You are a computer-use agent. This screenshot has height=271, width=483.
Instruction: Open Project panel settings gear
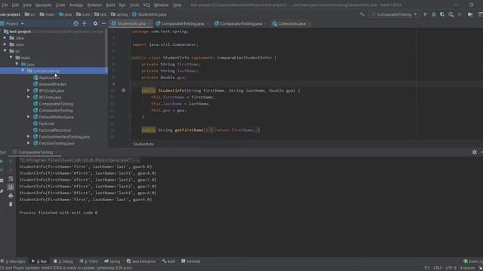pyautogui.click(x=95, y=23)
